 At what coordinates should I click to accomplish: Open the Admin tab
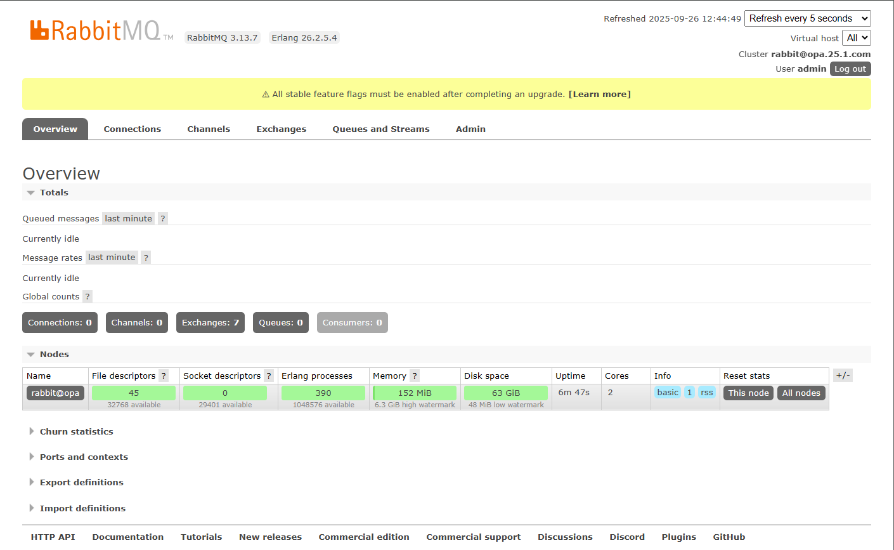(470, 129)
